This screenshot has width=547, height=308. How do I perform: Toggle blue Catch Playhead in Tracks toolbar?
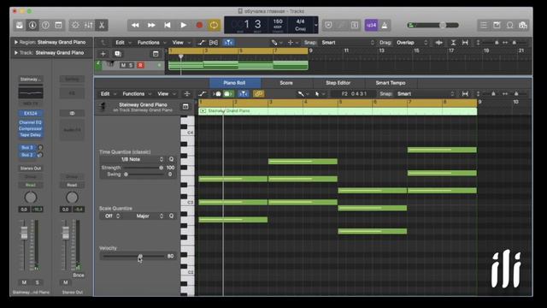click(228, 43)
